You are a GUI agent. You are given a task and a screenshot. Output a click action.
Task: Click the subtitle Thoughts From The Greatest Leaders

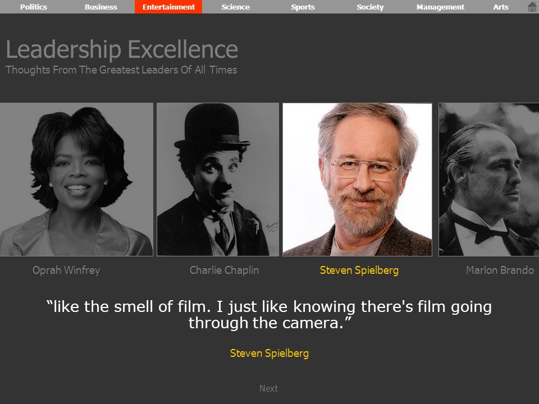tap(121, 70)
